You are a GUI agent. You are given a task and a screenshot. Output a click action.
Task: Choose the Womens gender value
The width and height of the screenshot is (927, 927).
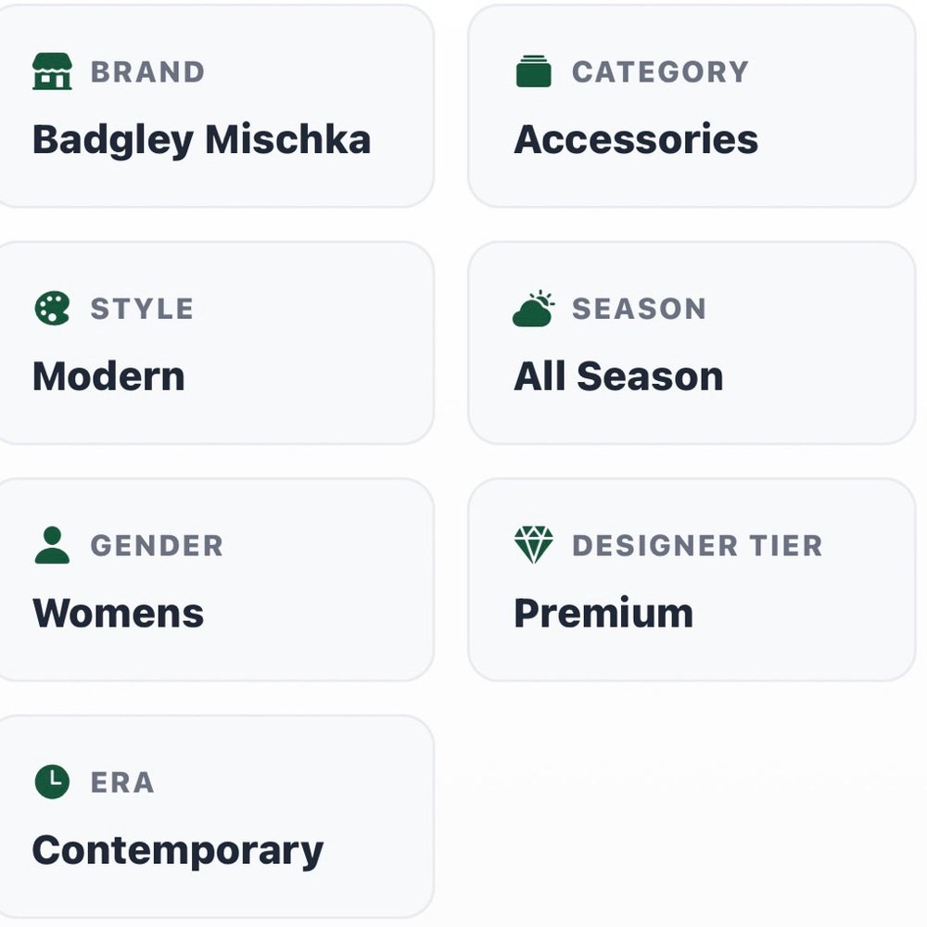119,613
